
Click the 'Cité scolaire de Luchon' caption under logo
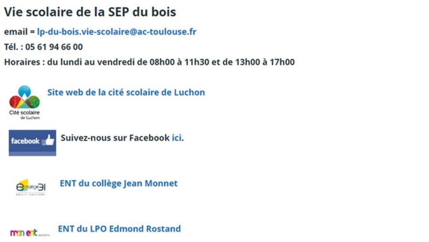tap(24, 114)
